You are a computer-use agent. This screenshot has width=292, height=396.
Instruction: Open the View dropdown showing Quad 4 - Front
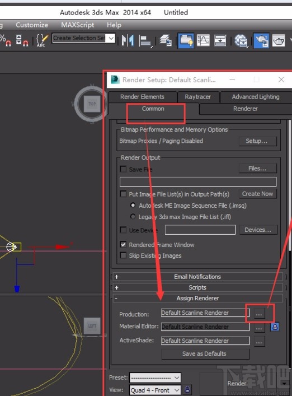click(155, 390)
